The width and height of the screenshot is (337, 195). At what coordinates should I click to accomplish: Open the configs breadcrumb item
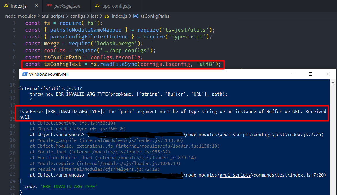coord(78,16)
